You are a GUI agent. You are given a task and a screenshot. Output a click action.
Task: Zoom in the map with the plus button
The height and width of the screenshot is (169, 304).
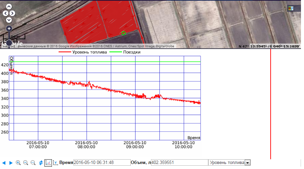(9, 29)
